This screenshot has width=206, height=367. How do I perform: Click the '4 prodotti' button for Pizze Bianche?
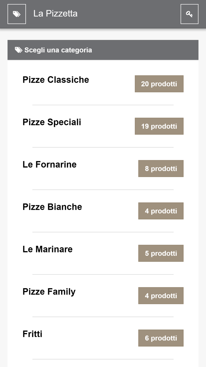(x=161, y=211)
